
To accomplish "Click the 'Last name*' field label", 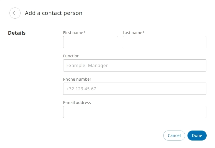I will (x=134, y=33).
